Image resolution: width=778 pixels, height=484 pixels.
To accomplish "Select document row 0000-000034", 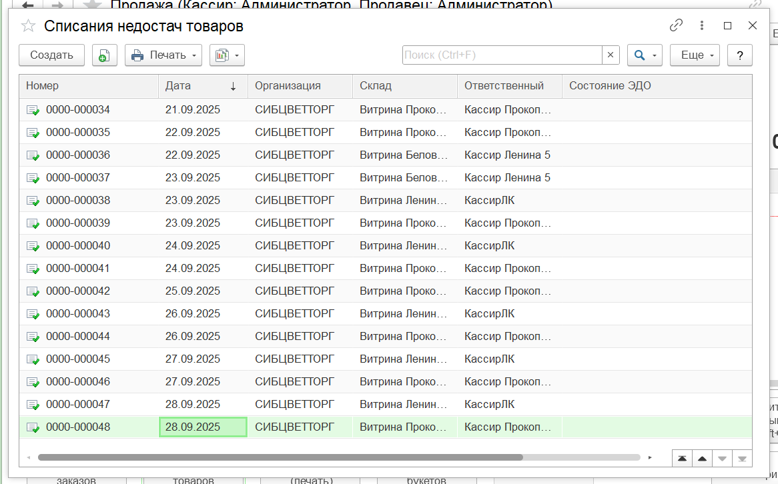I will click(78, 109).
